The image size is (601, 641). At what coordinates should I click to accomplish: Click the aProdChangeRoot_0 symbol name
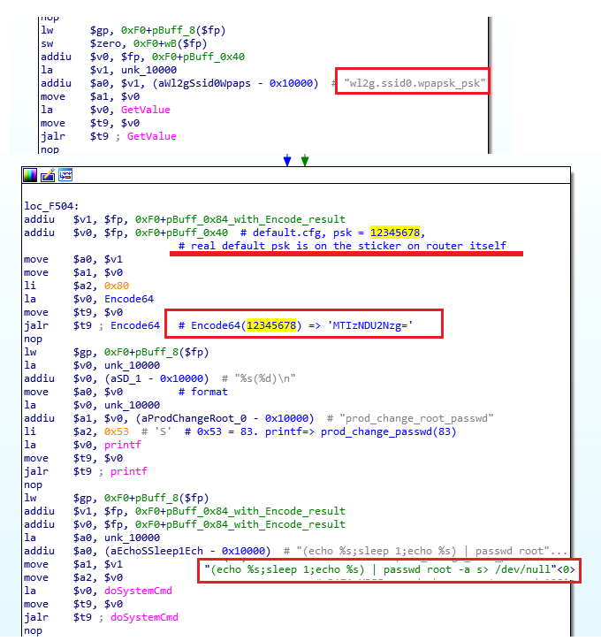194,418
